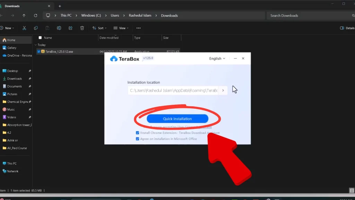This screenshot has height=200, width=355.
Task: Toggle Agree on installation in Microsoft Office
Action: 137,139
